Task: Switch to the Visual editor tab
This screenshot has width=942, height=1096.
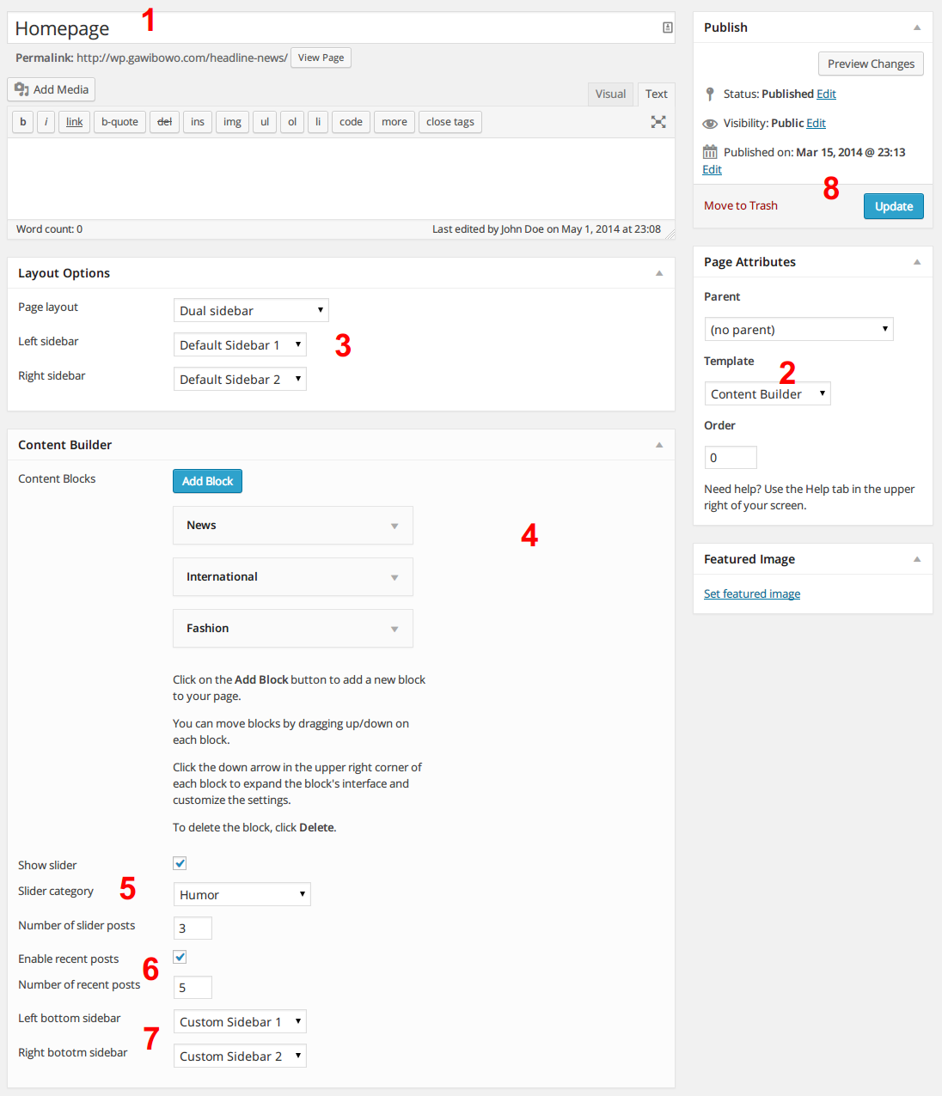Action: (x=610, y=94)
